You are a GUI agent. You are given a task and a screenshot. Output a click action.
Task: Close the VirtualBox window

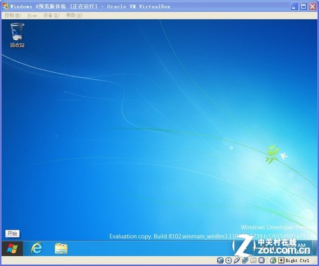tap(313, 7)
